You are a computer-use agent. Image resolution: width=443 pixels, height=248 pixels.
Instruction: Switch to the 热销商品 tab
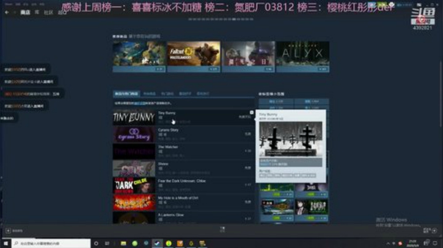tap(150, 93)
